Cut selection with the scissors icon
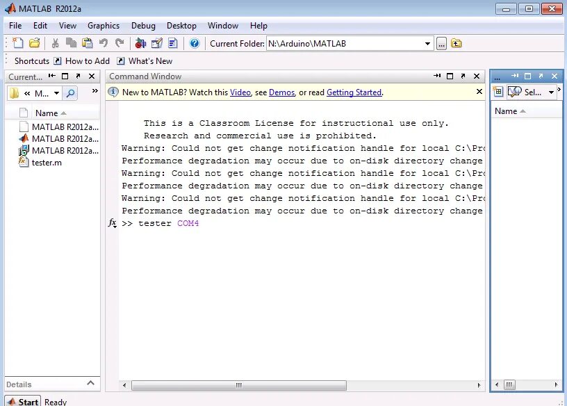 (x=55, y=43)
